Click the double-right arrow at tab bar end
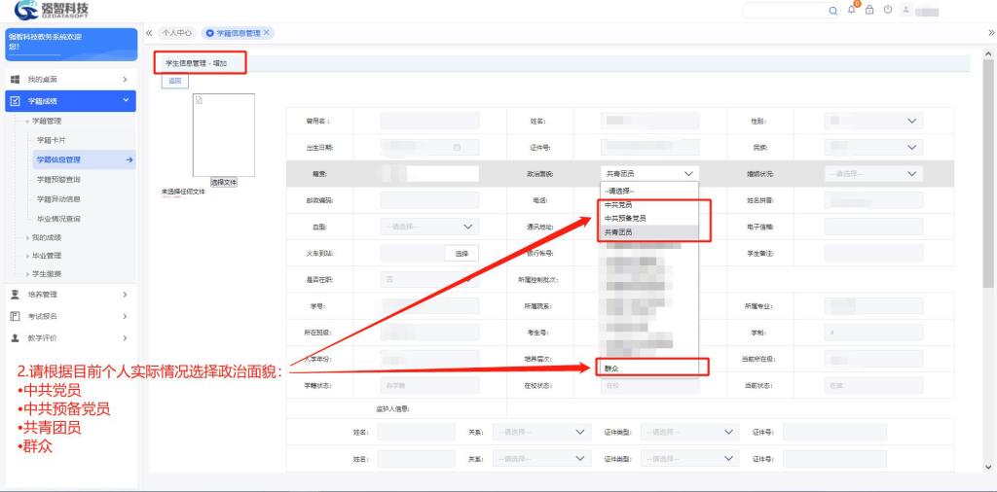Image resolution: width=997 pixels, height=492 pixels. pos(990,32)
